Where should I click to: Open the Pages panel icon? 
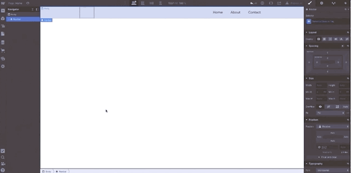pyautogui.click(x=3, y=34)
